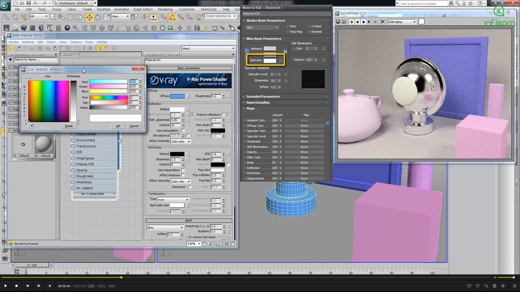The height and width of the screenshot is (292, 520).
Task: Open video player settings gear icon
Action: pyautogui.click(x=503, y=286)
